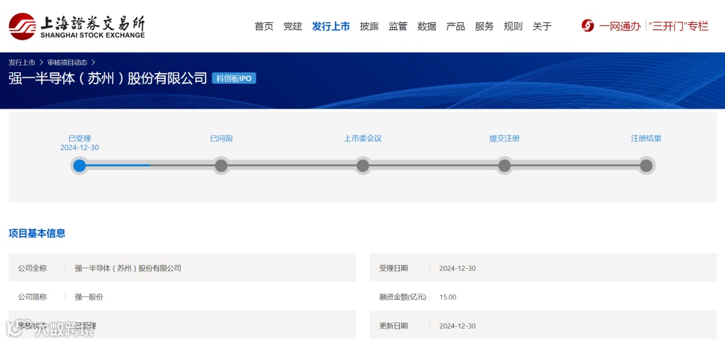Click the 2024-12-30 date under 已受理
This screenshot has width=725, height=342.
(x=79, y=148)
